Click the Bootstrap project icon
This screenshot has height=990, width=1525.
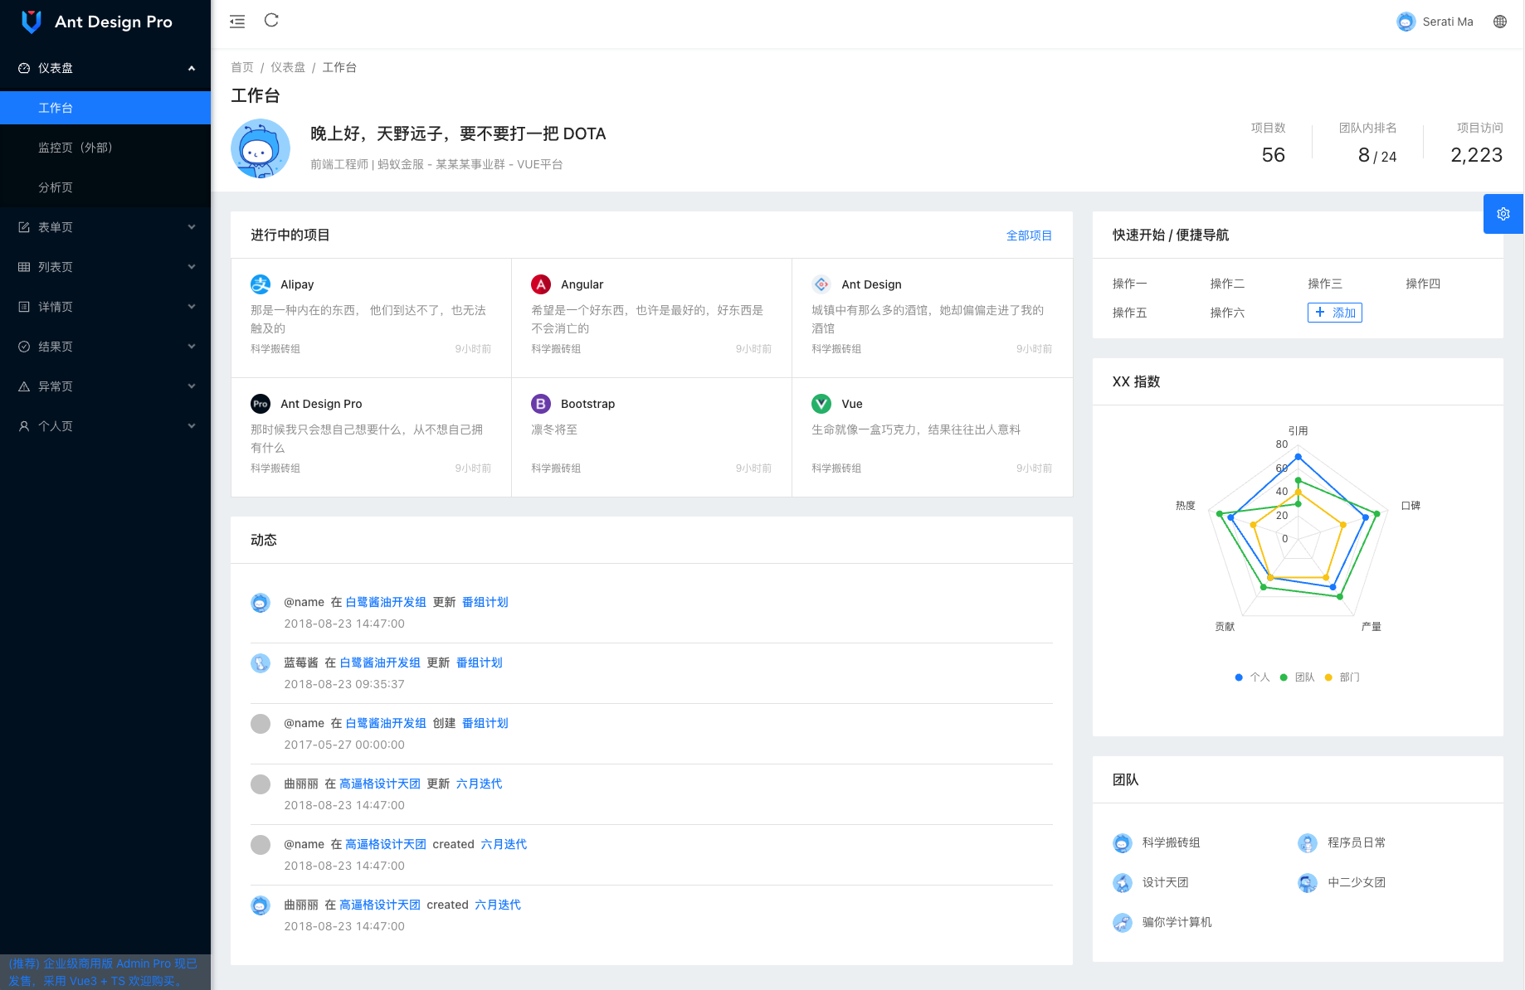(x=541, y=404)
